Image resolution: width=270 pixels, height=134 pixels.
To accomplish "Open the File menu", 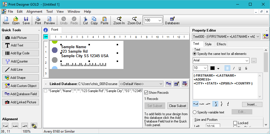I will (x=10, y=12).
